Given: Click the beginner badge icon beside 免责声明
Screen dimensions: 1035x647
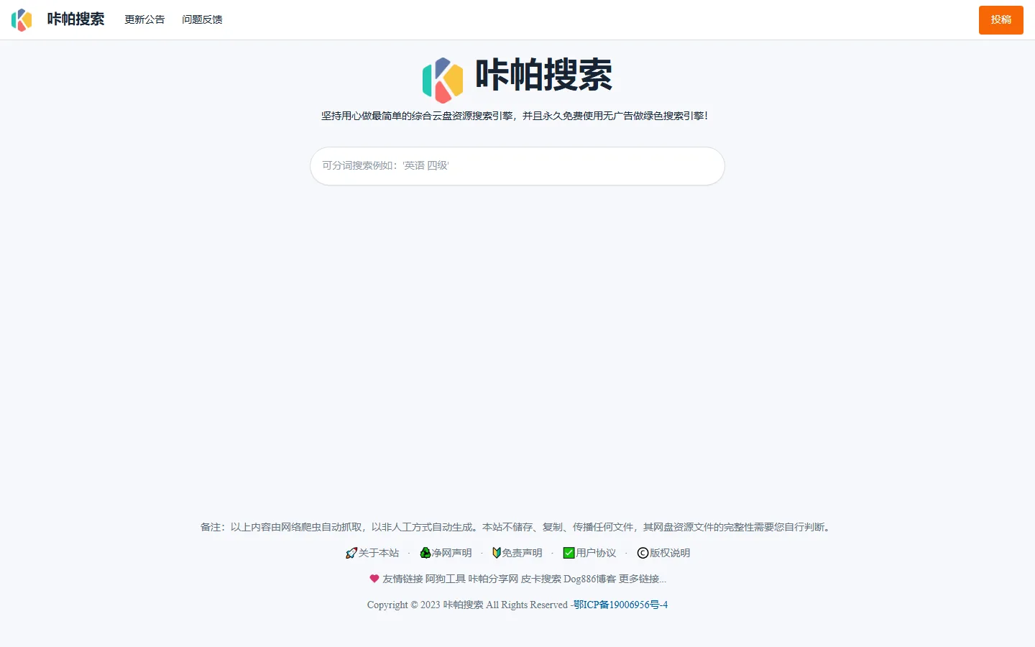Looking at the screenshot, I should click(x=496, y=553).
